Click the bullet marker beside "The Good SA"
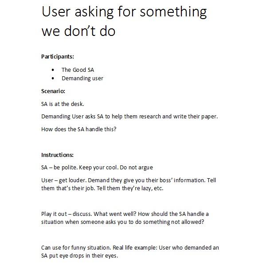The height and width of the screenshot is (266, 266). (x=53, y=70)
